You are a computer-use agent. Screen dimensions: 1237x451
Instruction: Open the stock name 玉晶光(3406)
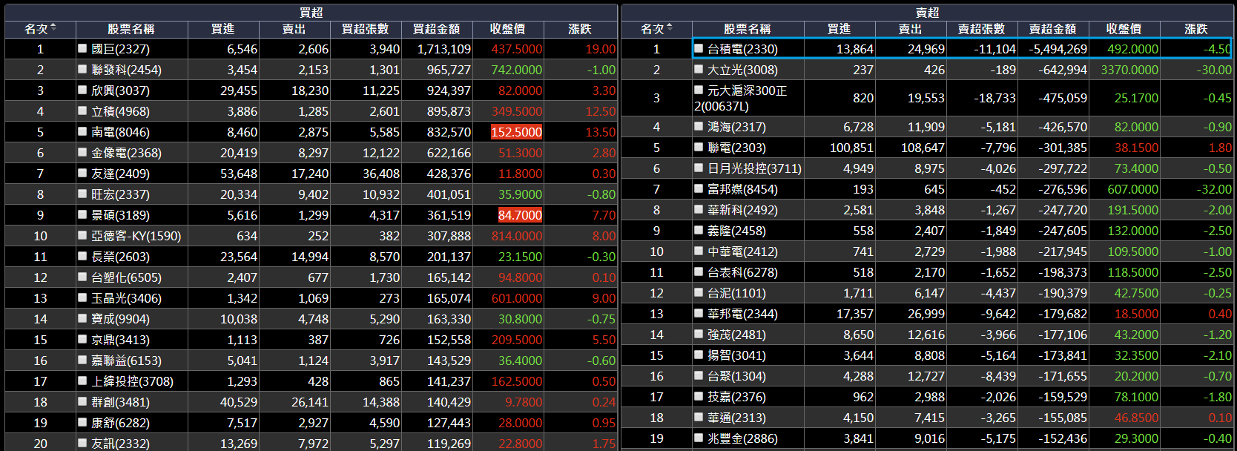coord(126,298)
